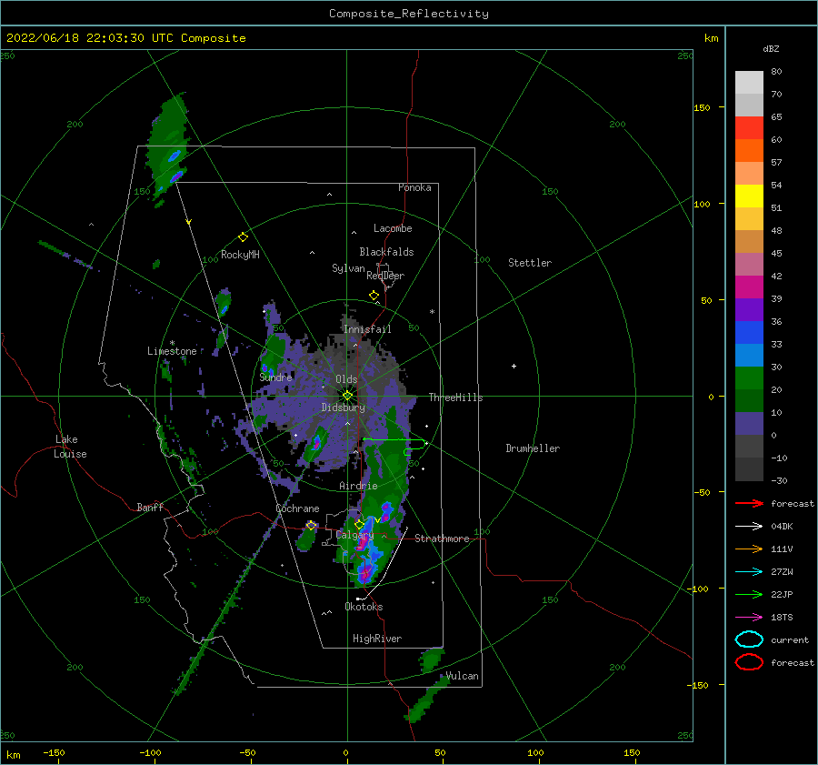Viewport: 818px width, 765px height.
Task: Pick the bright green 20-30 dBZ swatch
Action: (749, 378)
